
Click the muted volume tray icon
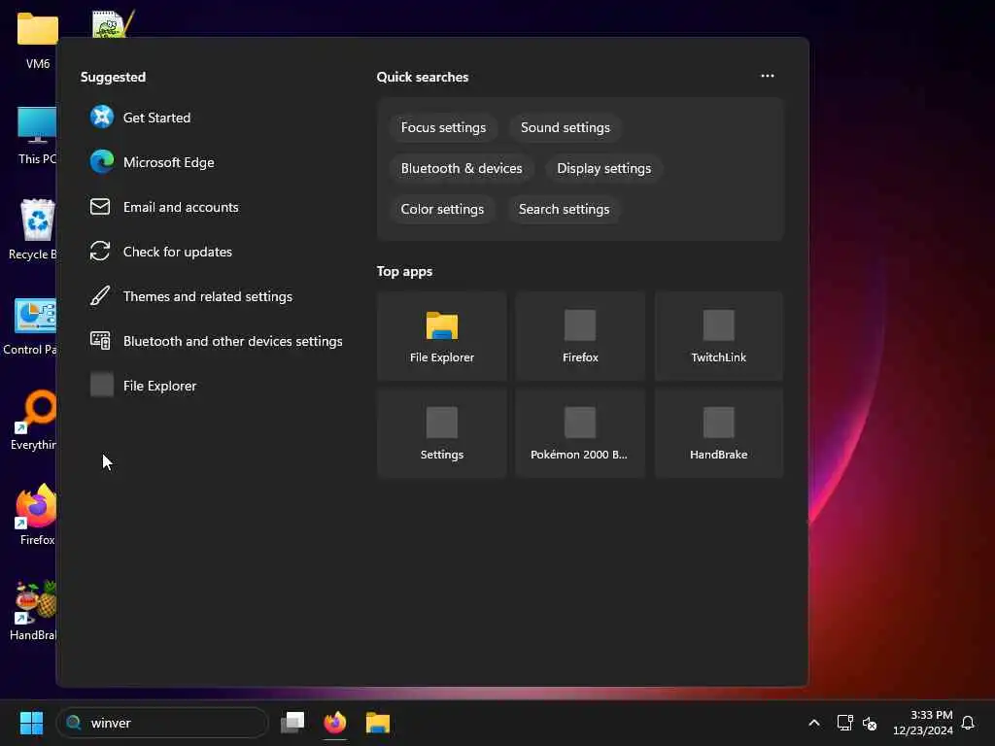pos(870,723)
